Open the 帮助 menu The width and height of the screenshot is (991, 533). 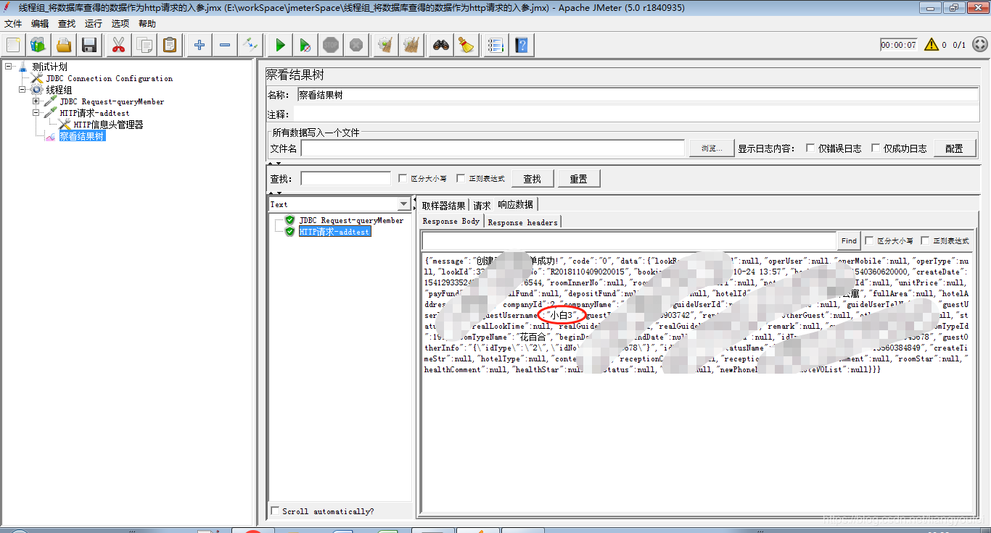[x=147, y=24]
